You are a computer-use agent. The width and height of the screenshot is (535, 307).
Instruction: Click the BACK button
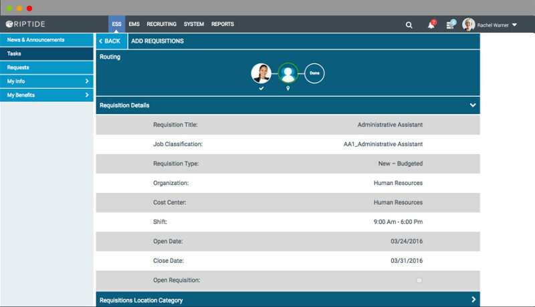[x=110, y=41]
